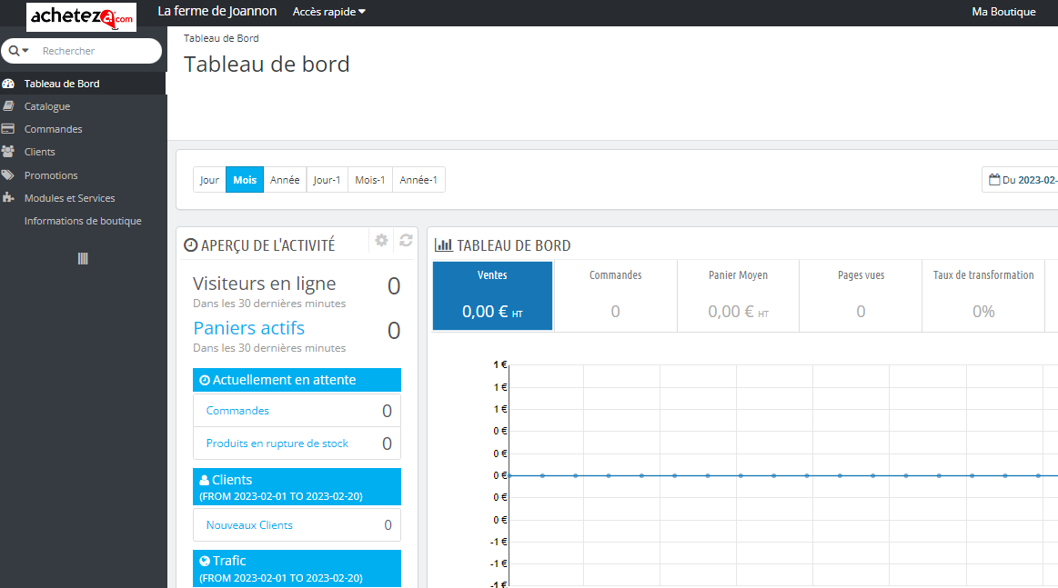Select the Jour period button
The width and height of the screenshot is (1058, 588).
[x=209, y=180]
